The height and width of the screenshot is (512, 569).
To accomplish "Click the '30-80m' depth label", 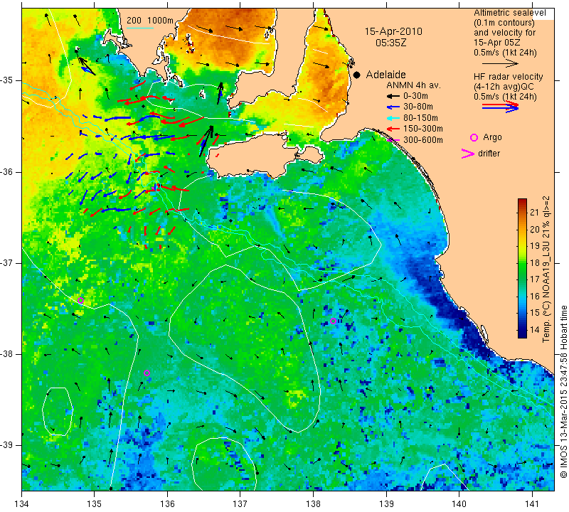I will tap(418, 107).
